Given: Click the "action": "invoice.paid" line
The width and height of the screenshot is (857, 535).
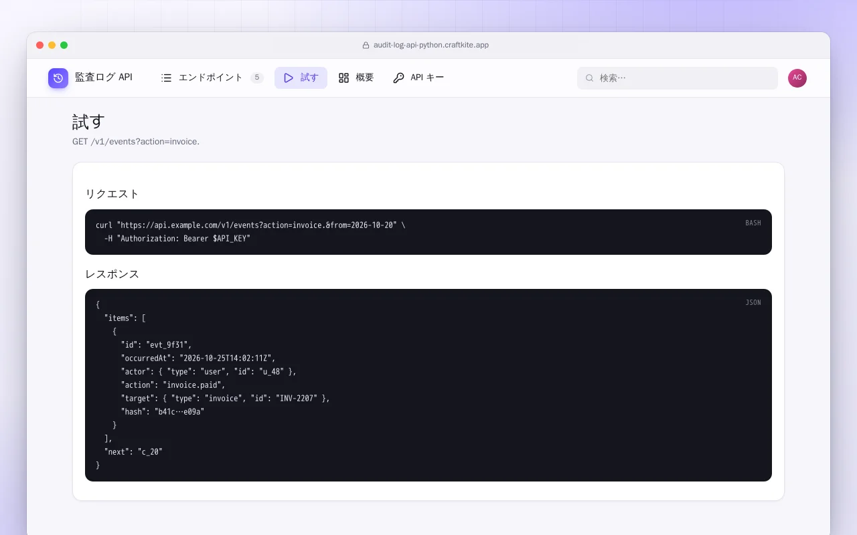Looking at the screenshot, I should pyautogui.click(x=173, y=385).
